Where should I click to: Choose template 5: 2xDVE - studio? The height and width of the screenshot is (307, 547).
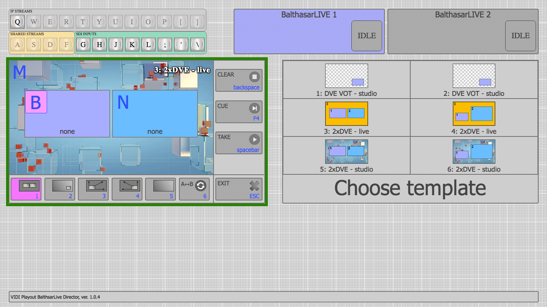coord(346,155)
